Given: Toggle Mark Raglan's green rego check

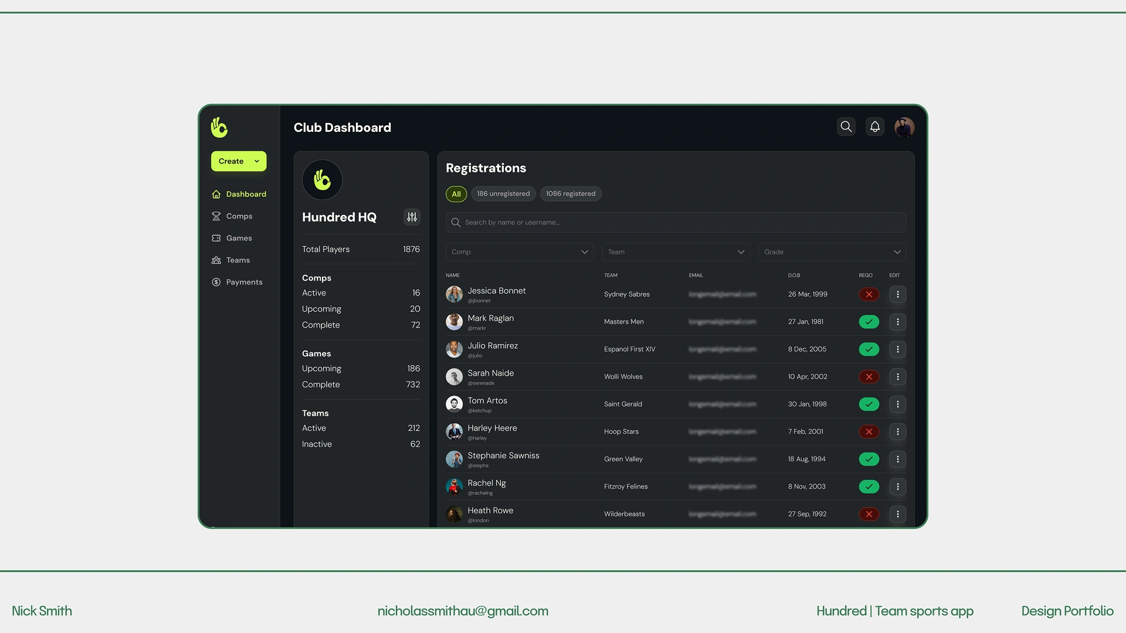Looking at the screenshot, I should click(869, 322).
